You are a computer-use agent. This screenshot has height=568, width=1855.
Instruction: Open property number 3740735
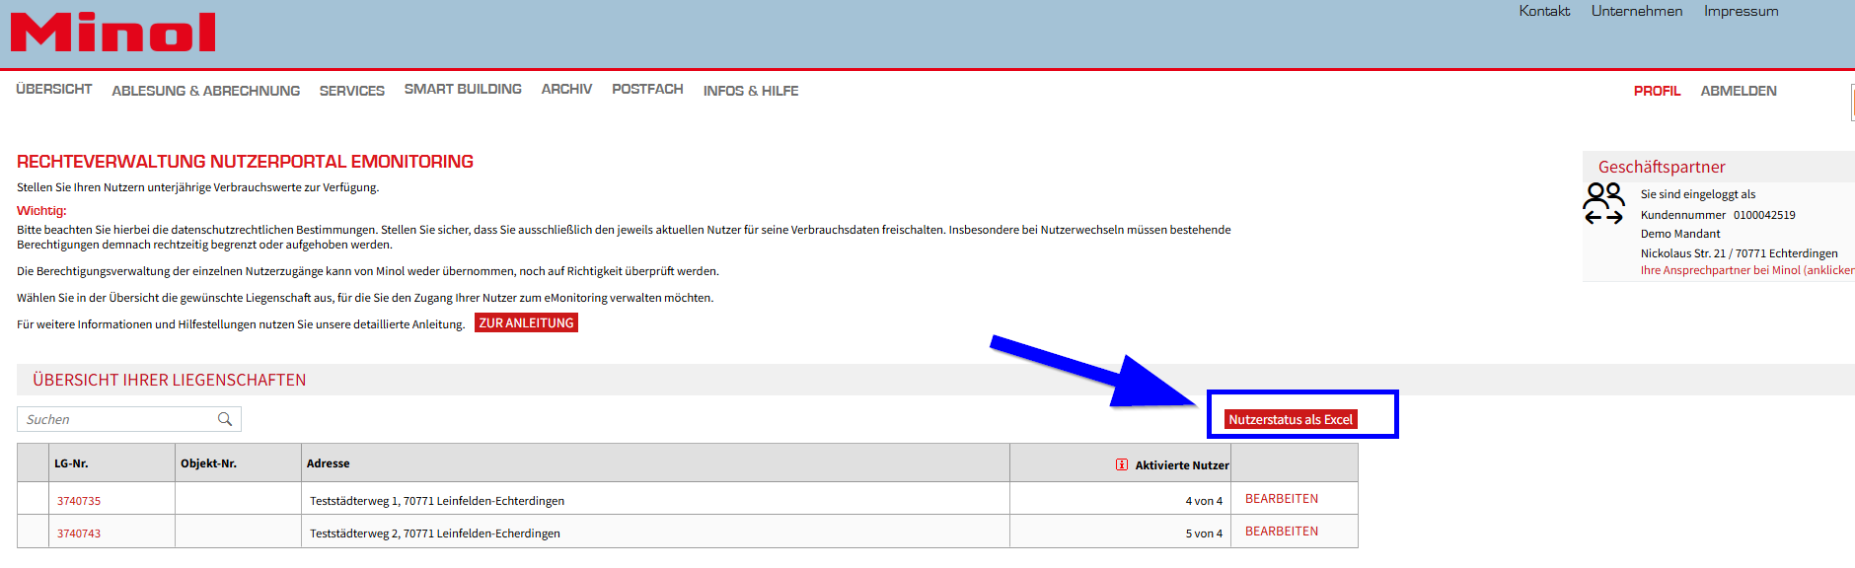coord(79,501)
